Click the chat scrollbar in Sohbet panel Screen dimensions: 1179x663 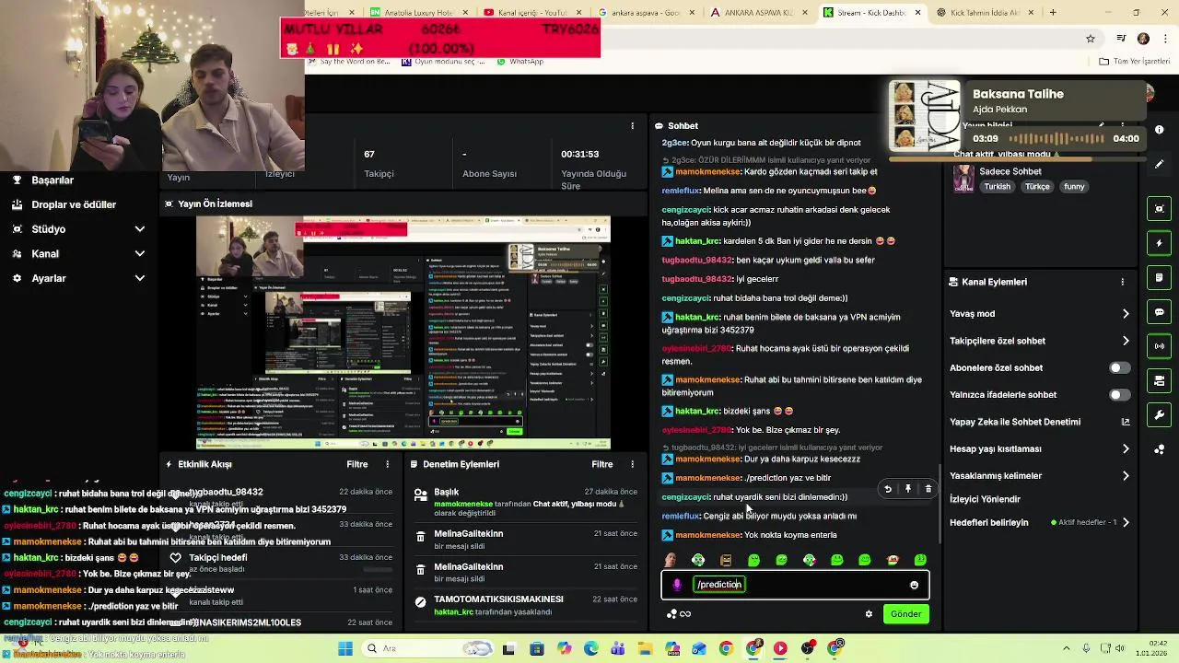tap(940, 505)
